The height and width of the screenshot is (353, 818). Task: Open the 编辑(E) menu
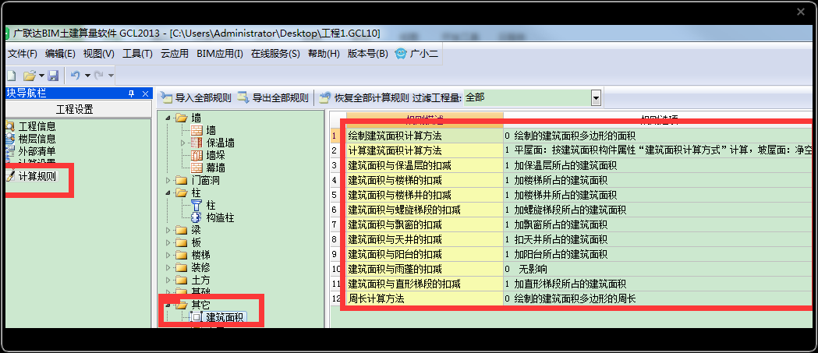click(60, 53)
